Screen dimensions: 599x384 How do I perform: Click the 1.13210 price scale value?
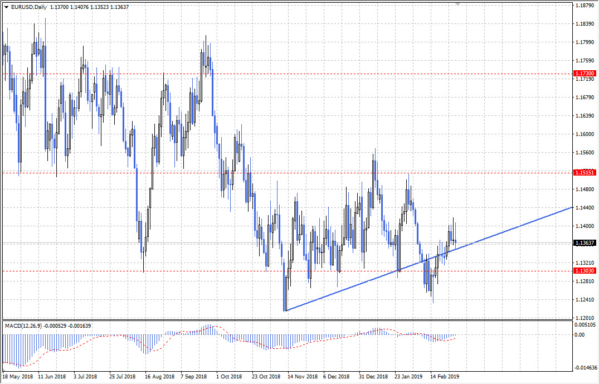(x=585, y=263)
